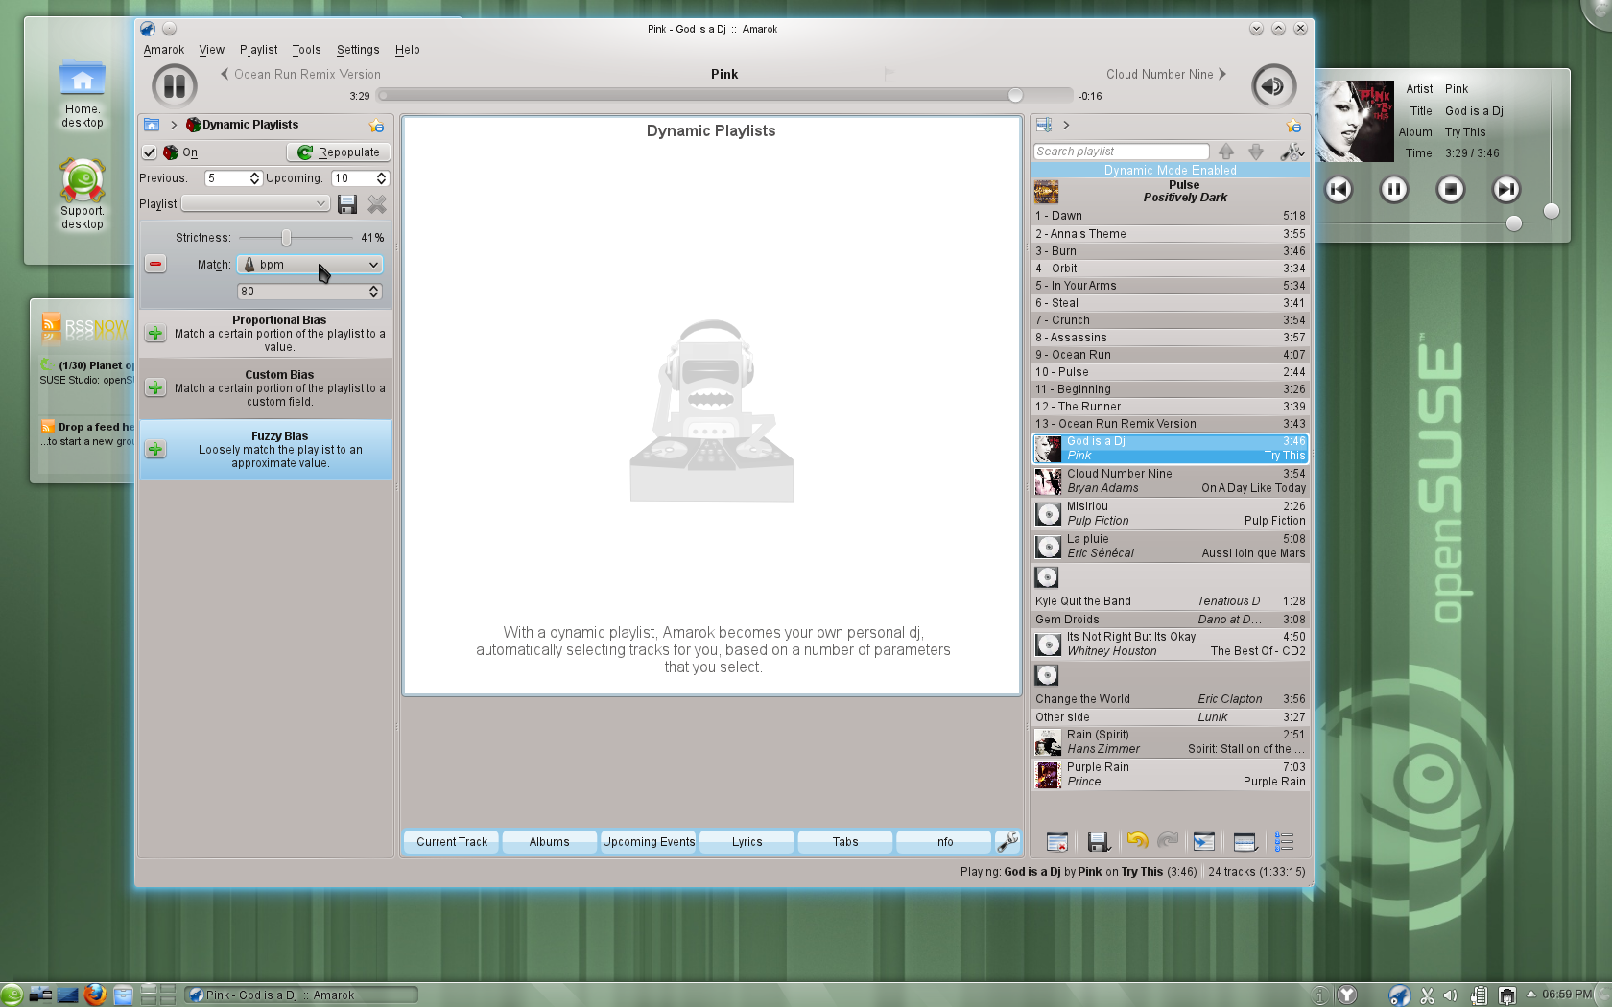The image size is (1612, 1007).
Task: Add a Fuzzy Bias with its green plus
Action: pos(155,449)
